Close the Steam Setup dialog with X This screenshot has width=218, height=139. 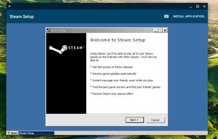165,30
